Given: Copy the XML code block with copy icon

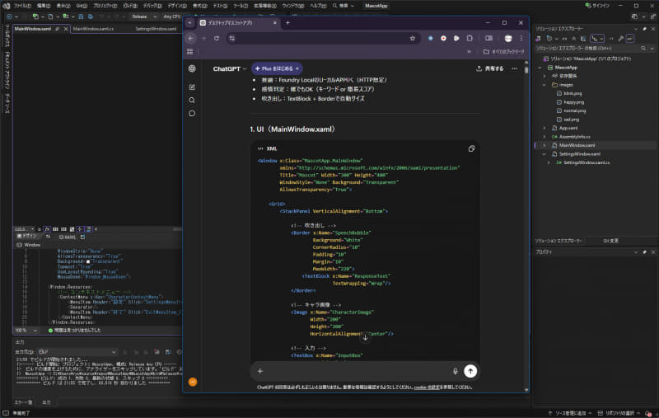Looking at the screenshot, I should tap(471, 148).
